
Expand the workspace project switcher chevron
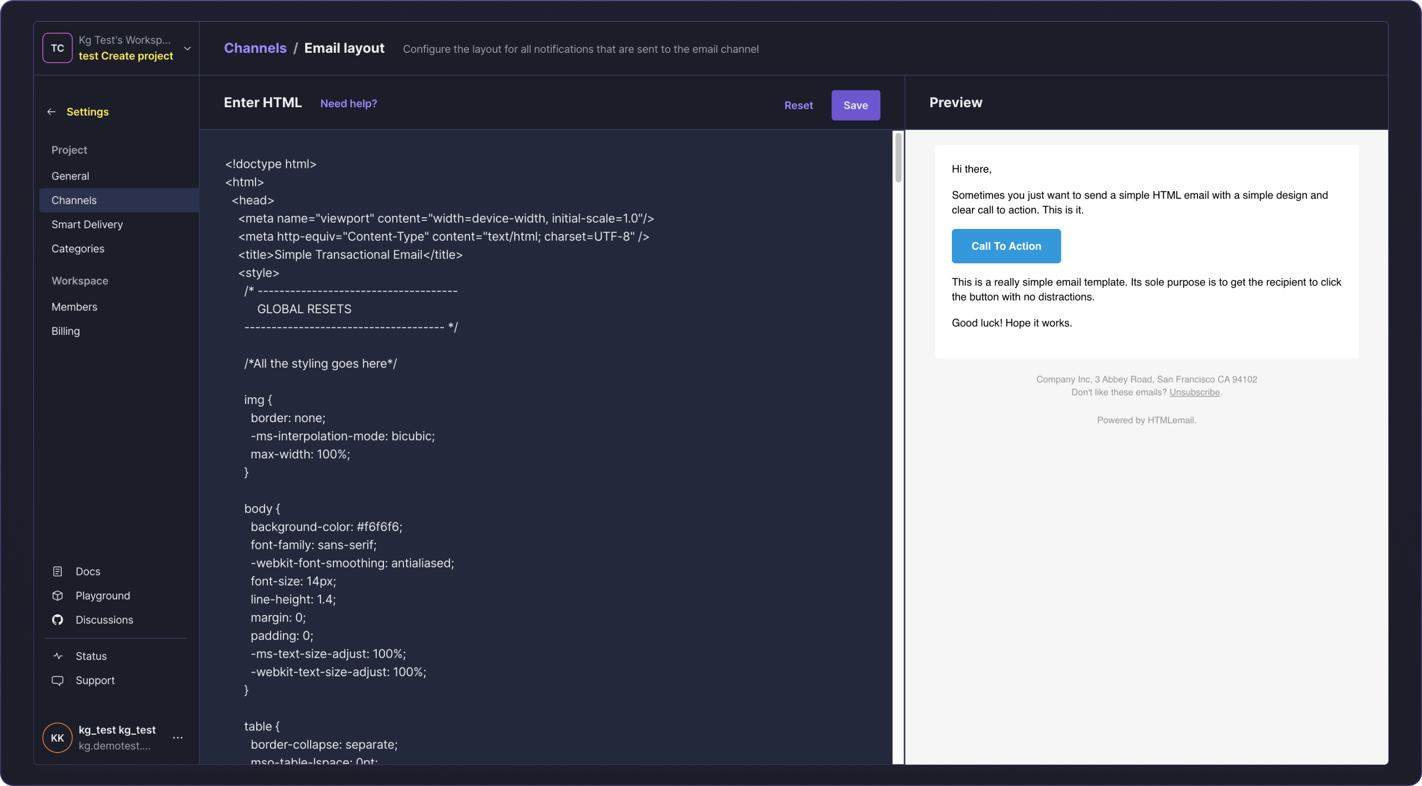188,48
